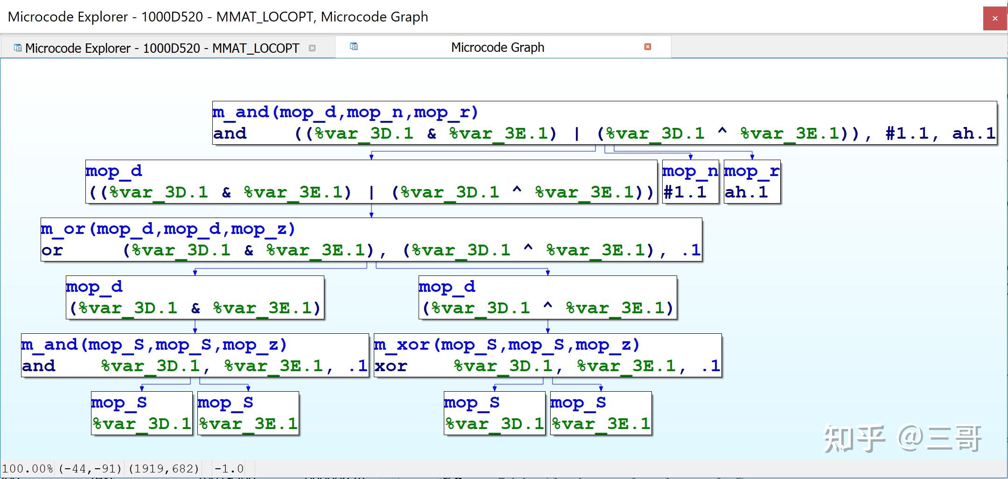The height and width of the screenshot is (479, 1008).
Task: Close the Microcode Graph tab
Action: (x=648, y=47)
